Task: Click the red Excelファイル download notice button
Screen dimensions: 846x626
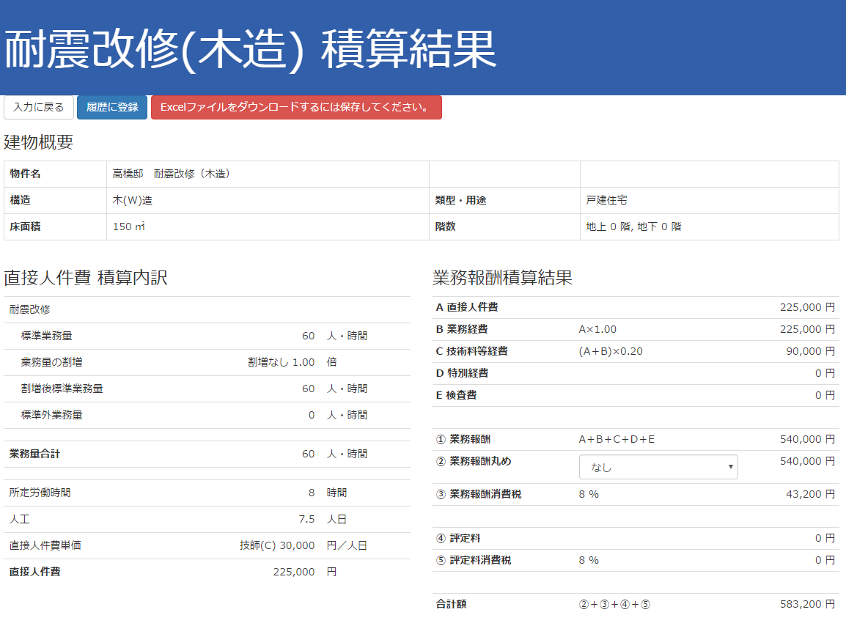Action: [296, 108]
